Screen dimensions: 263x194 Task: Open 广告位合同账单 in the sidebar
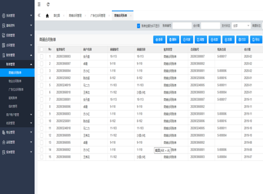point(16,89)
